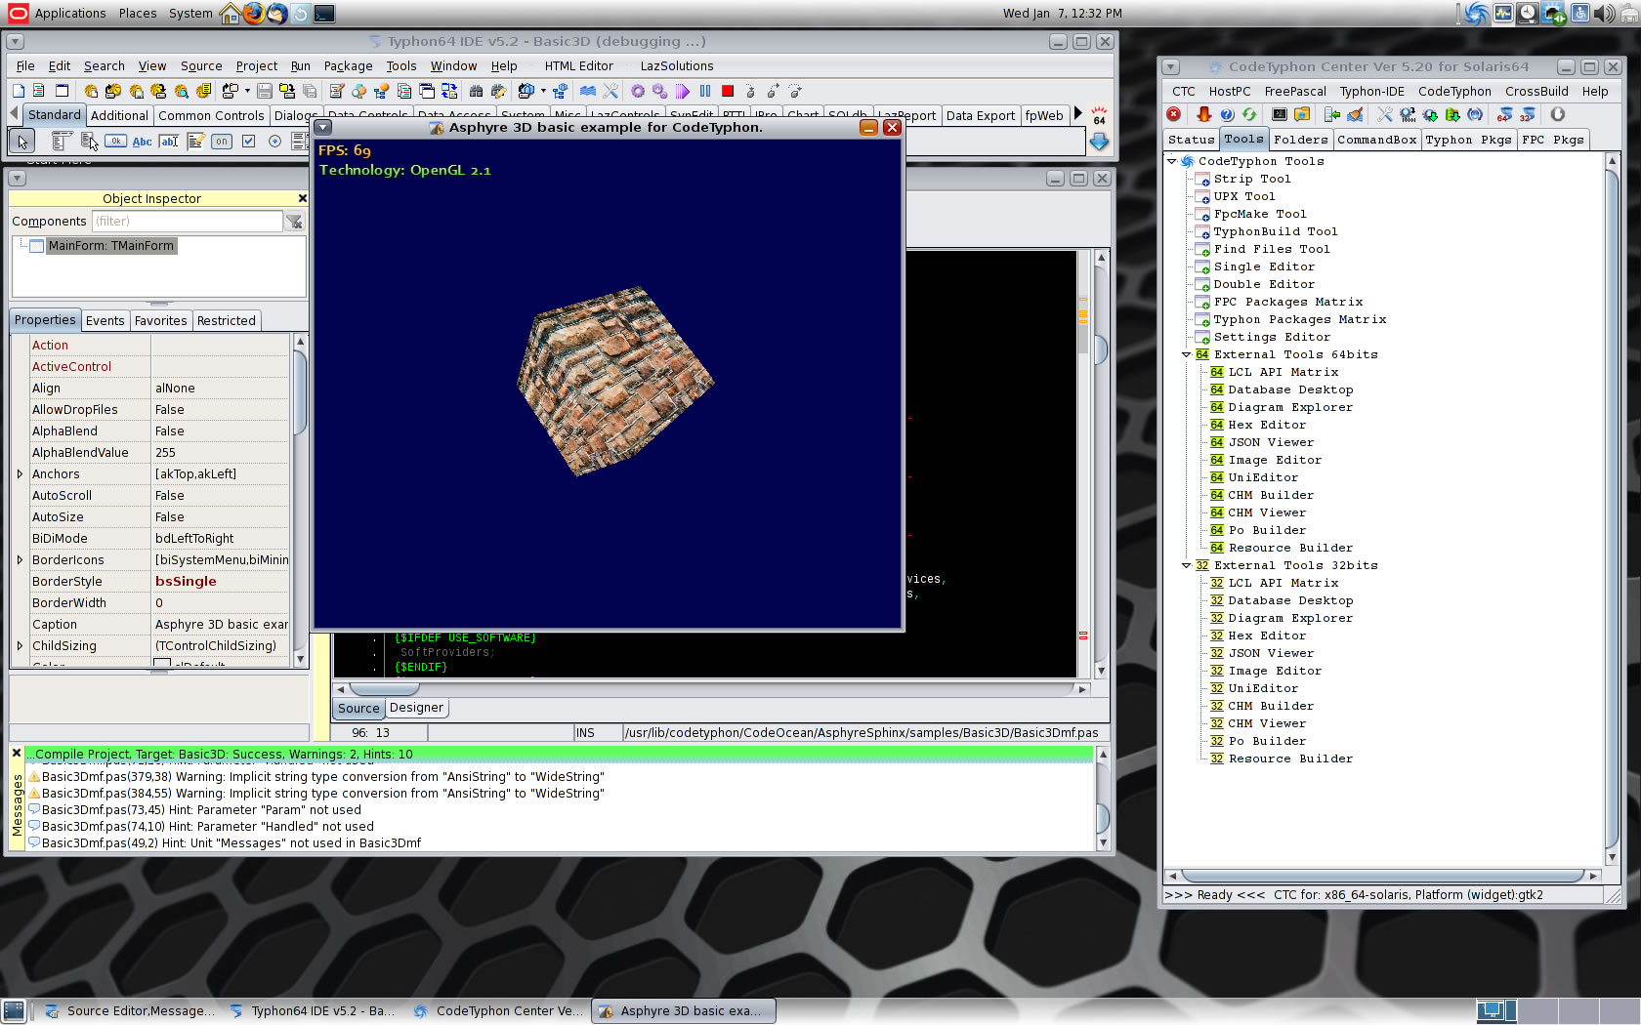Select the Additional palette tab
This screenshot has height=1025, width=1641.
click(119, 115)
